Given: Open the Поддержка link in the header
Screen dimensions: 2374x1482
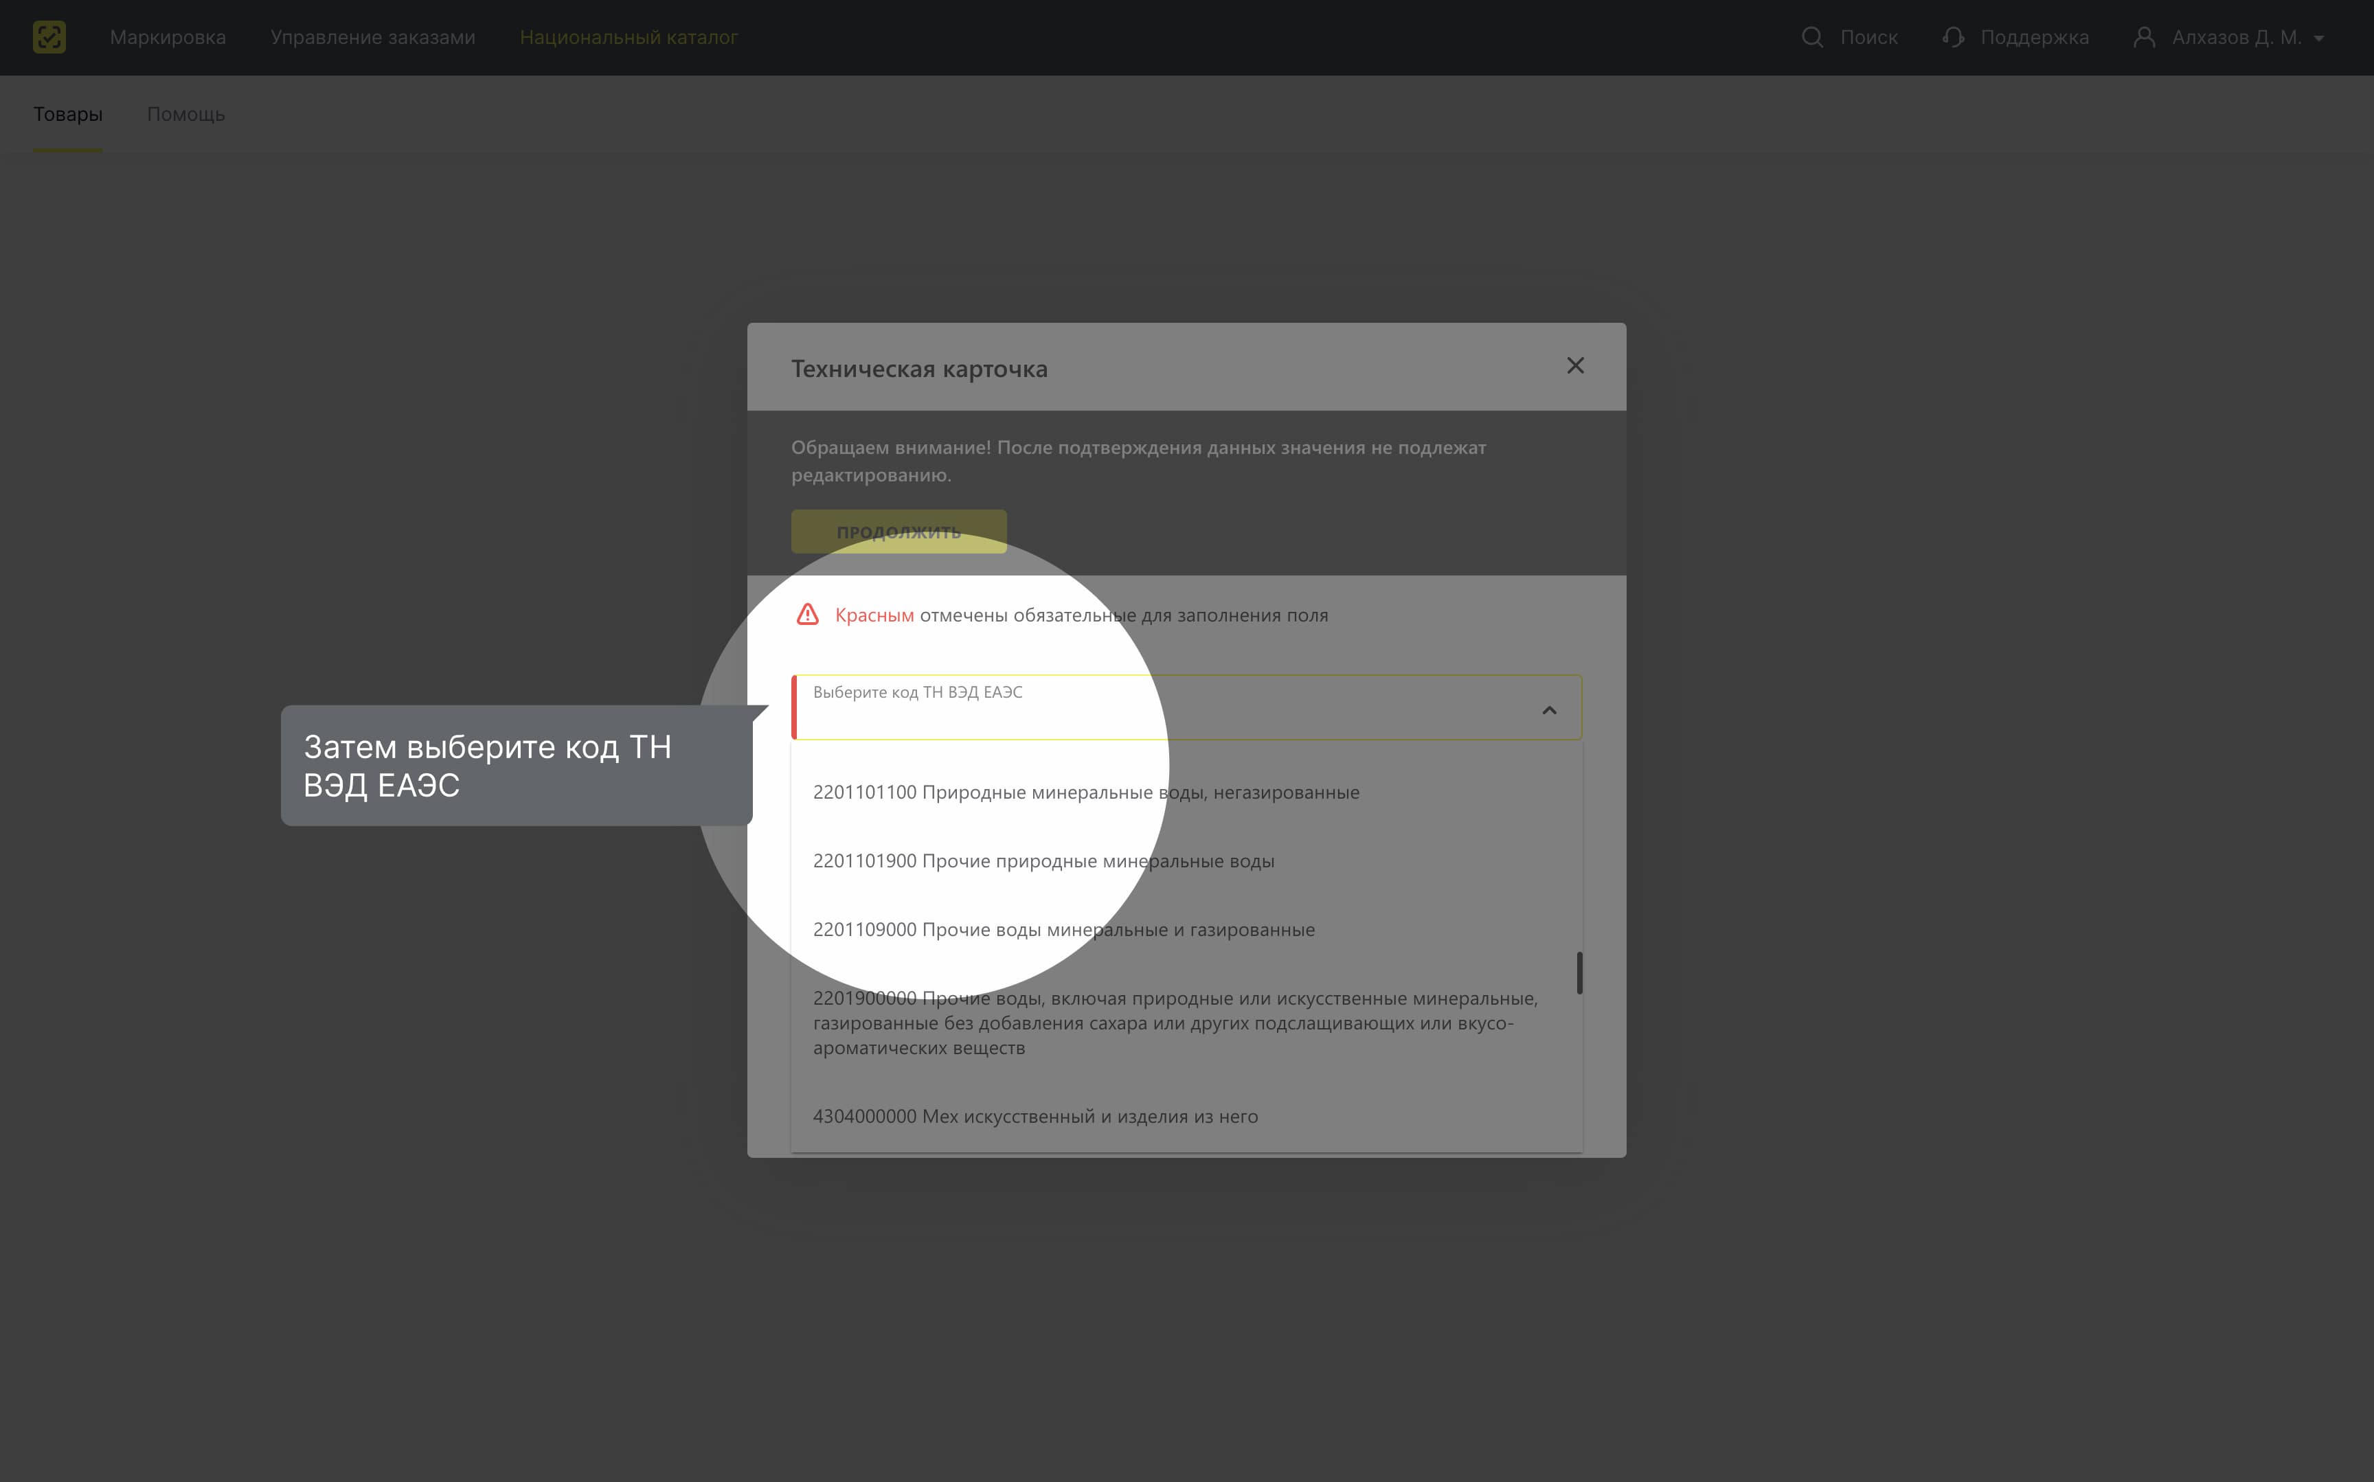Looking at the screenshot, I should point(2034,37).
